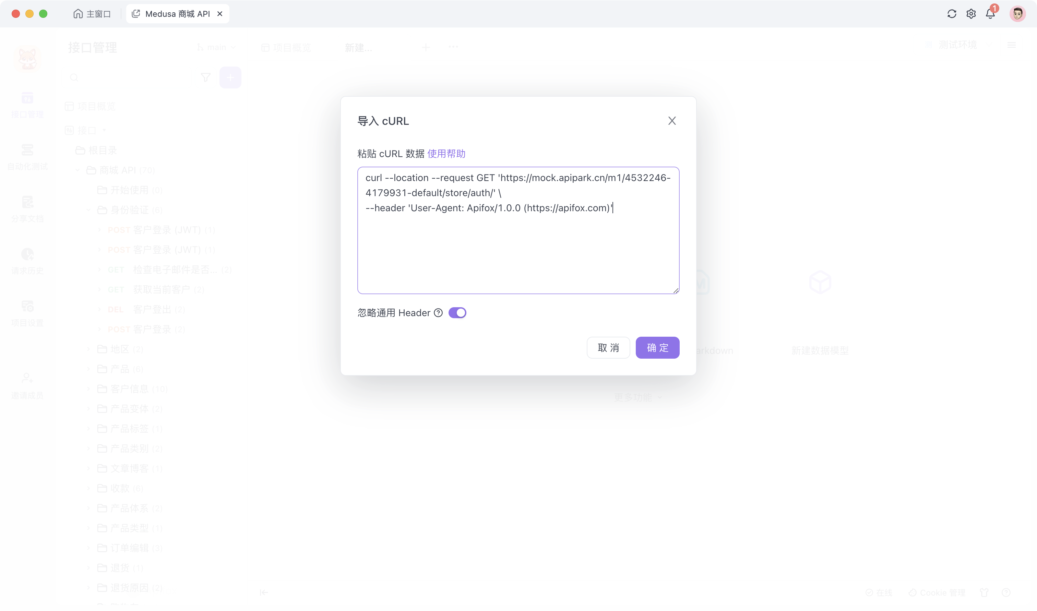
Task: Switch to the Medusa 商城 API tab
Action: [x=177, y=14]
